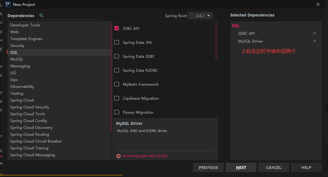Click the search magnifier icon beside Dependencies
The image size is (328, 177).
coord(41,16)
